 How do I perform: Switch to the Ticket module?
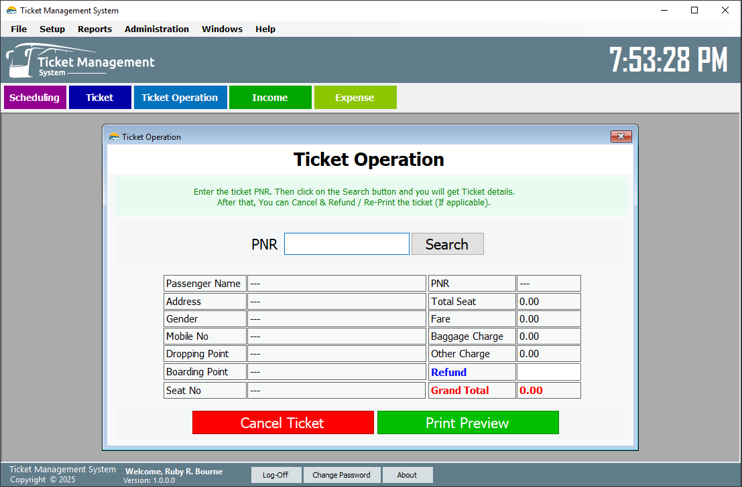tap(99, 97)
